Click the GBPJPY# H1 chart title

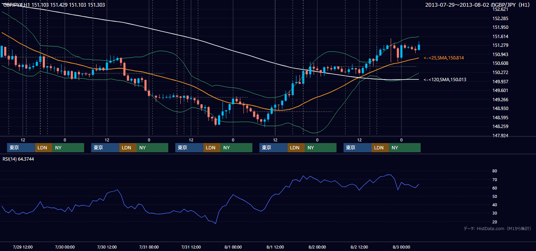coord(54,5)
